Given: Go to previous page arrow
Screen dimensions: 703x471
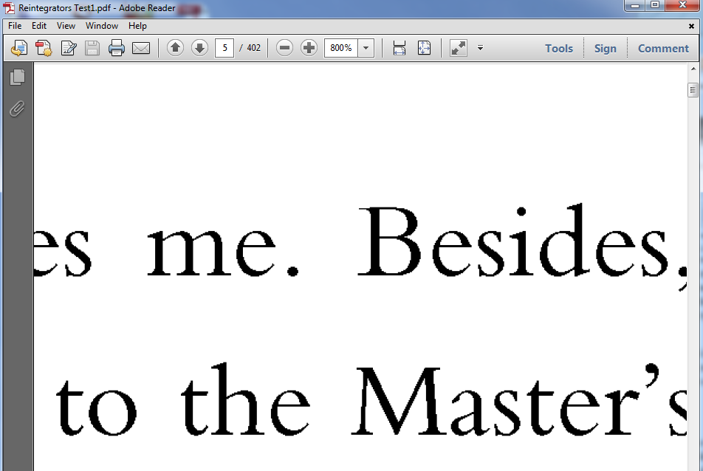Looking at the screenshot, I should (175, 49).
